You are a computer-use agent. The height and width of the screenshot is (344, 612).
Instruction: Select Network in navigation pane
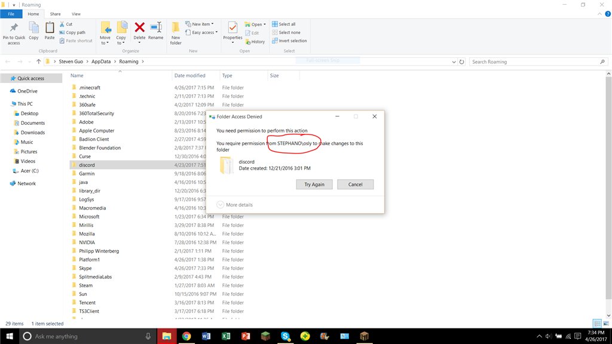pos(26,183)
